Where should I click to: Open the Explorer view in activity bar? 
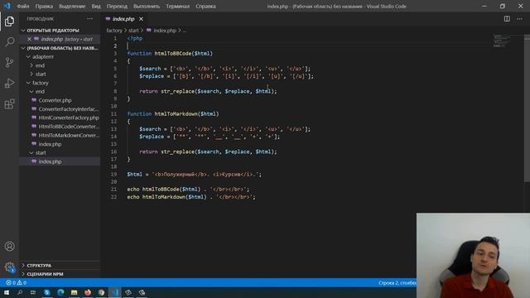(9, 22)
